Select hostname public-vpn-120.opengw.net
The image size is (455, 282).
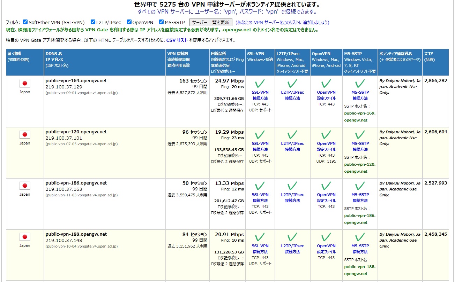coord(76,132)
